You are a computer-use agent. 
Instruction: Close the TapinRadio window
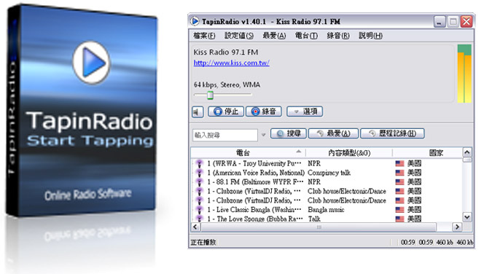point(467,22)
